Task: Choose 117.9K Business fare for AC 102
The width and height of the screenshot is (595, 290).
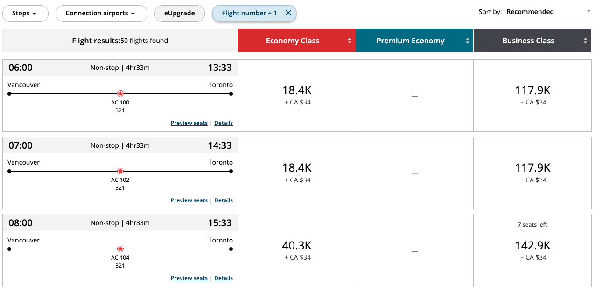Action: [x=532, y=172]
